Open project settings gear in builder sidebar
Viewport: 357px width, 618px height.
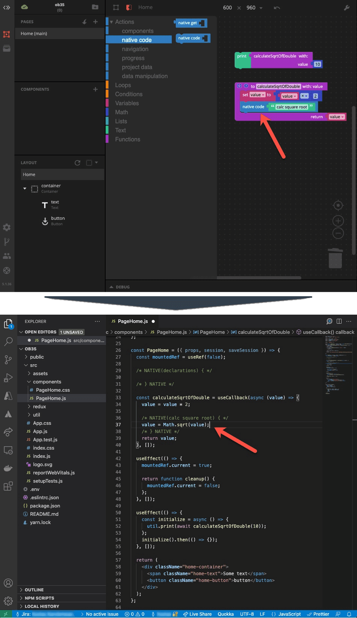pyautogui.click(x=7, y=227)
